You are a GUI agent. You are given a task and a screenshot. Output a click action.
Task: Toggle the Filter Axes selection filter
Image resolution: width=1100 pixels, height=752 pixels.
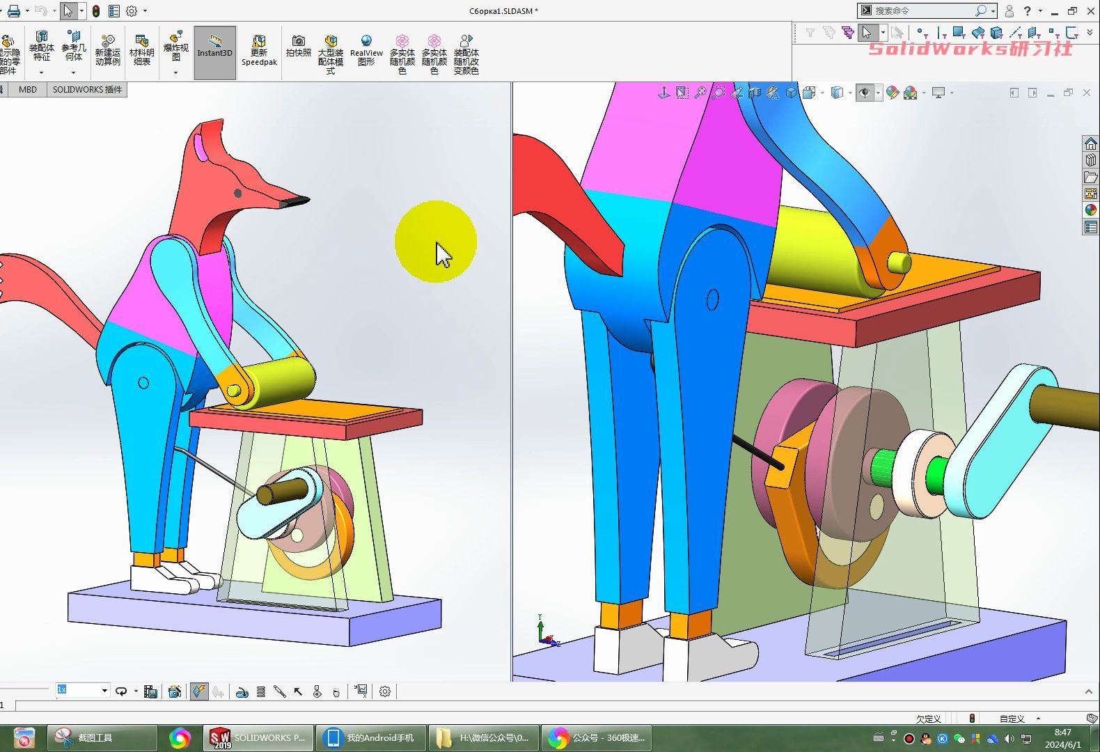point(1015,33)
